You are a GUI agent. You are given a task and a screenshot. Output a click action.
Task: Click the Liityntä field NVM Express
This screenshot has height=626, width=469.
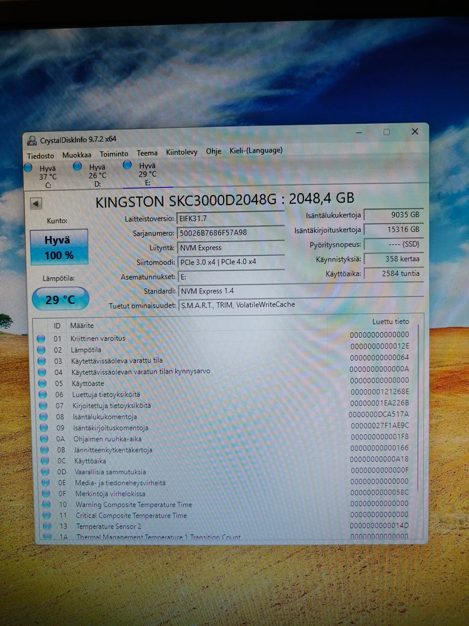(x=231, y=247)
